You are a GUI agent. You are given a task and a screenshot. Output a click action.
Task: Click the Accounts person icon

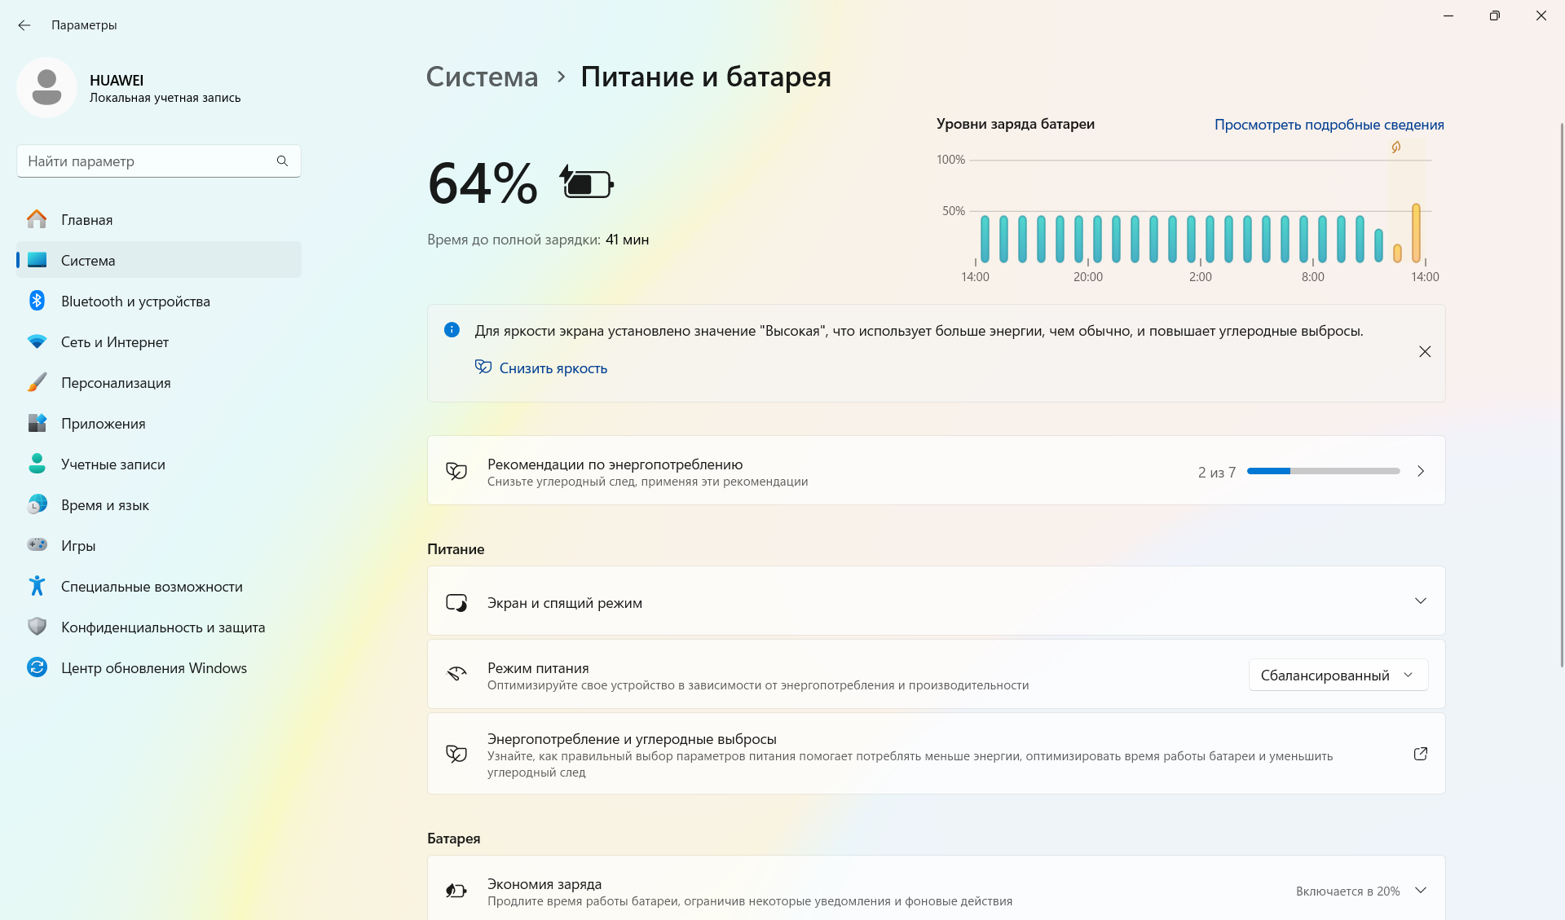click(x=37, y=464)
